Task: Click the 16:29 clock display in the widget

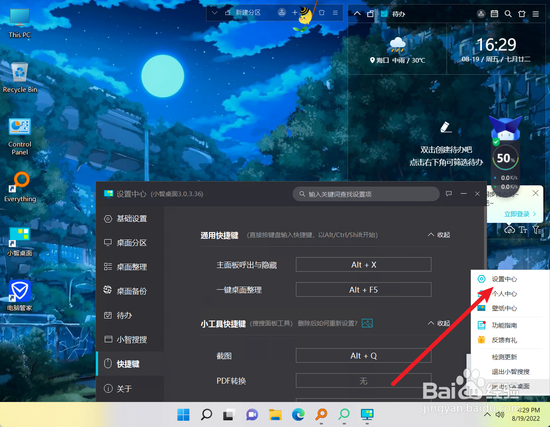Action: click(496, 44)
